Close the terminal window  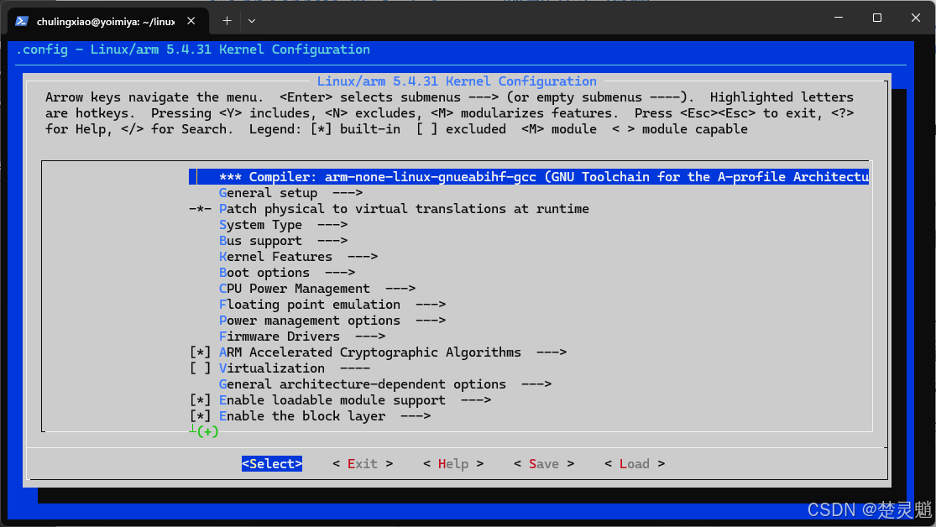coord(915,18)
